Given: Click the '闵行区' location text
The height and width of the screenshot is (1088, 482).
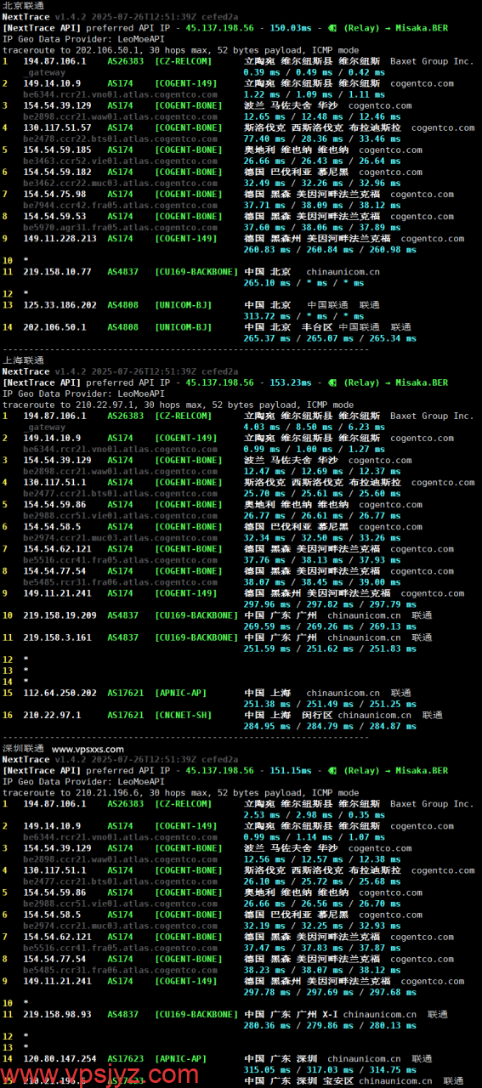Looking at the screenshot, I should [317, 715].
